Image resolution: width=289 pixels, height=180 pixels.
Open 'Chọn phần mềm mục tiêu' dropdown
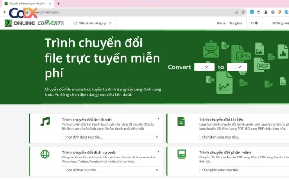click(244, 170)
